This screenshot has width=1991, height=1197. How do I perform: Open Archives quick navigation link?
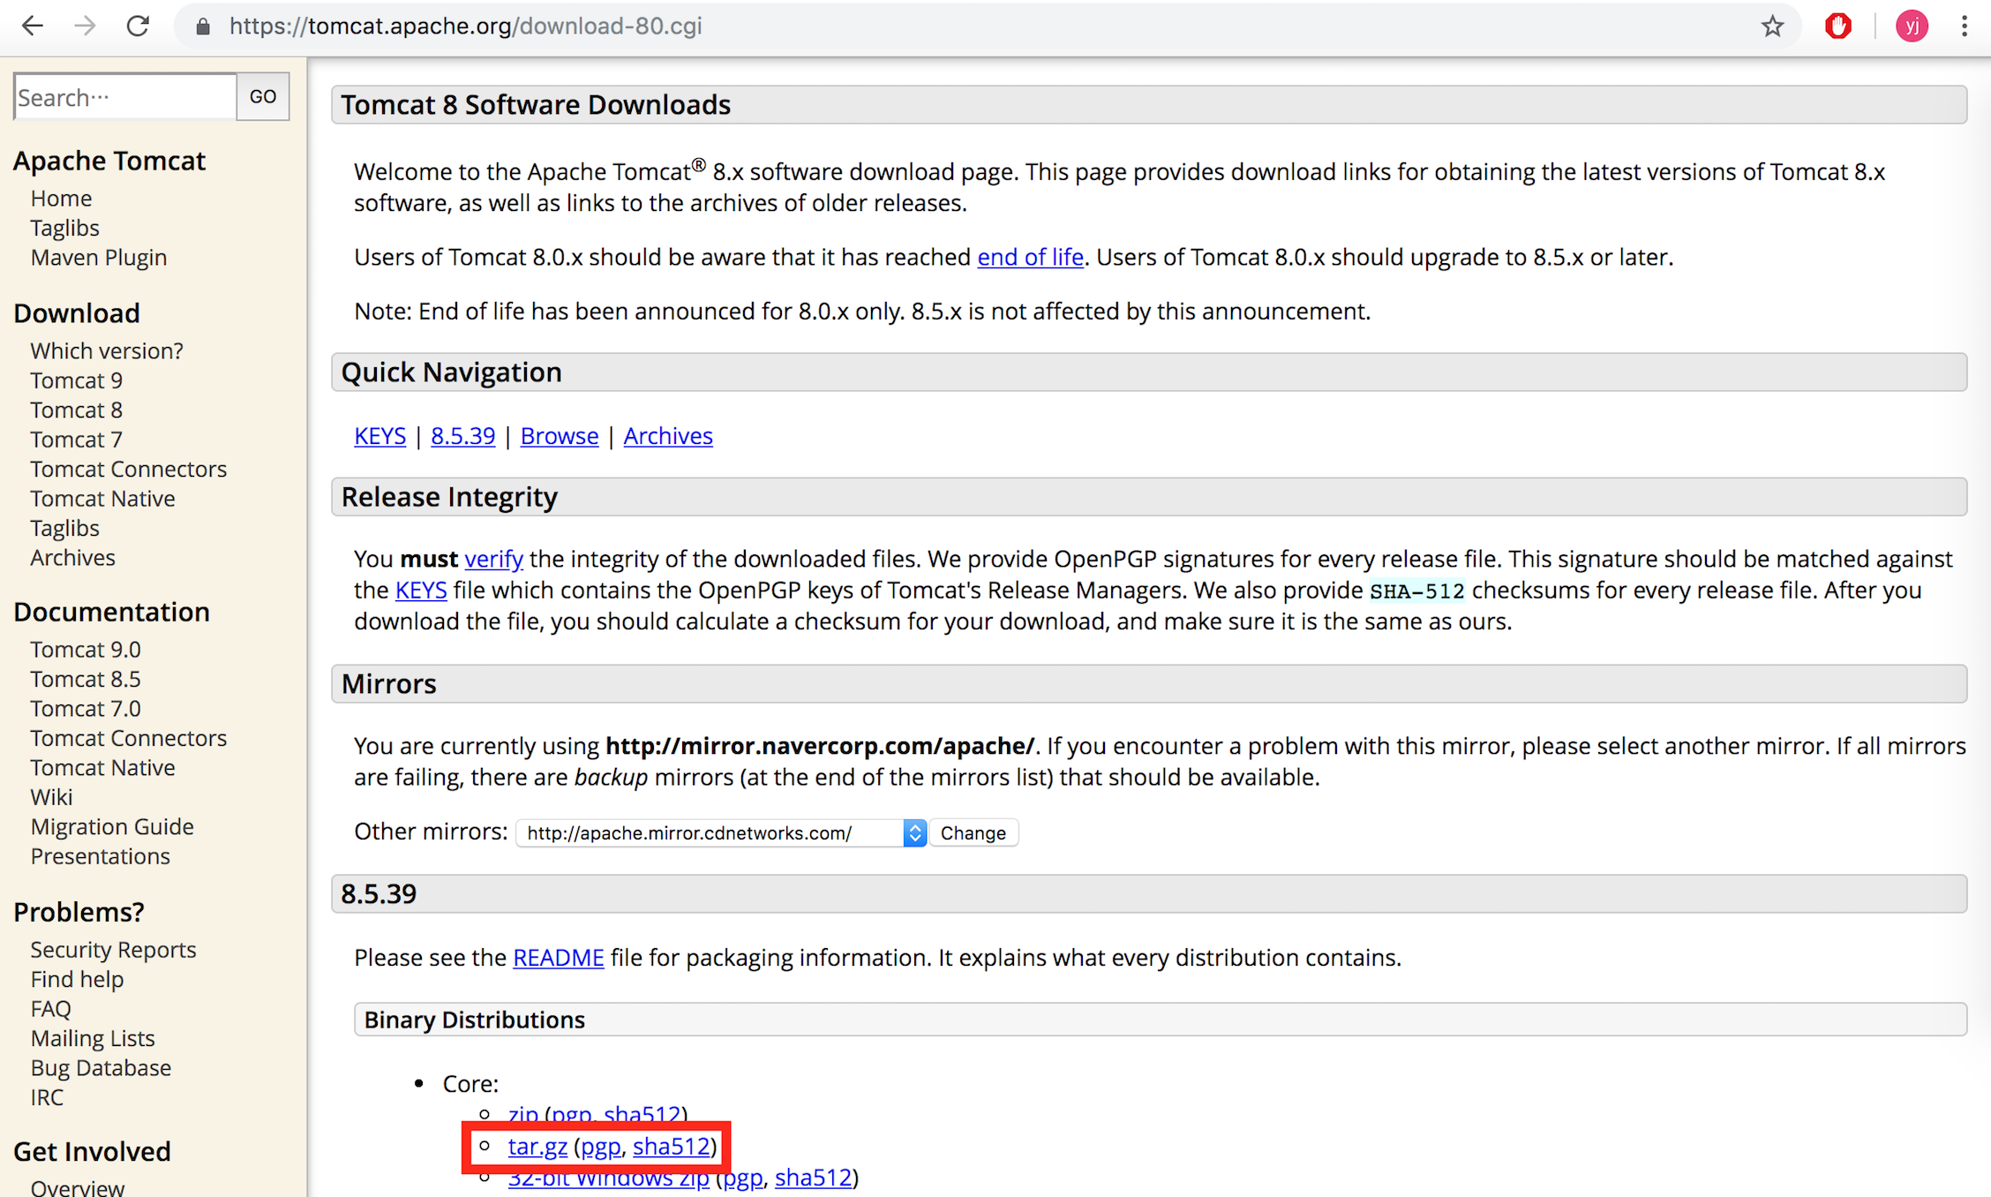(x=668, y=436)
